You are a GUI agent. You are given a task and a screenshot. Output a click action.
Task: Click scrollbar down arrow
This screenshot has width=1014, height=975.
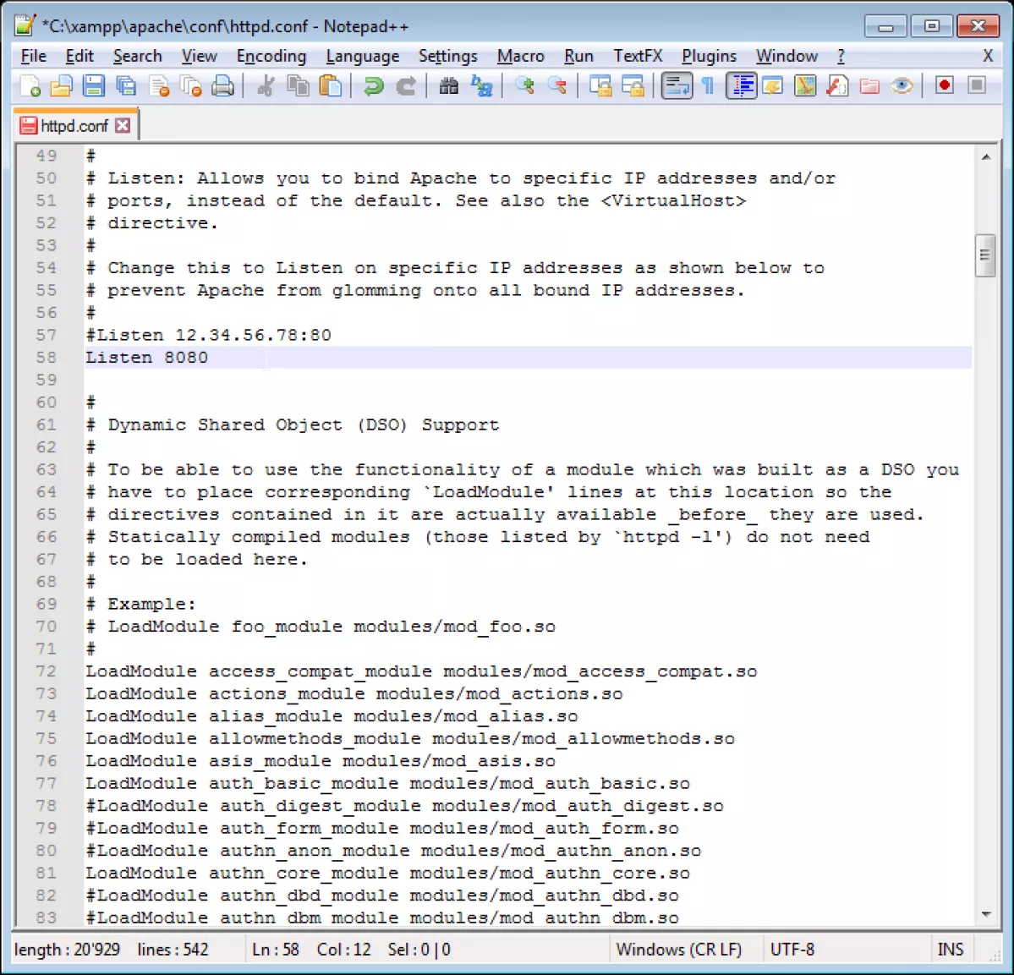[985, 914]
